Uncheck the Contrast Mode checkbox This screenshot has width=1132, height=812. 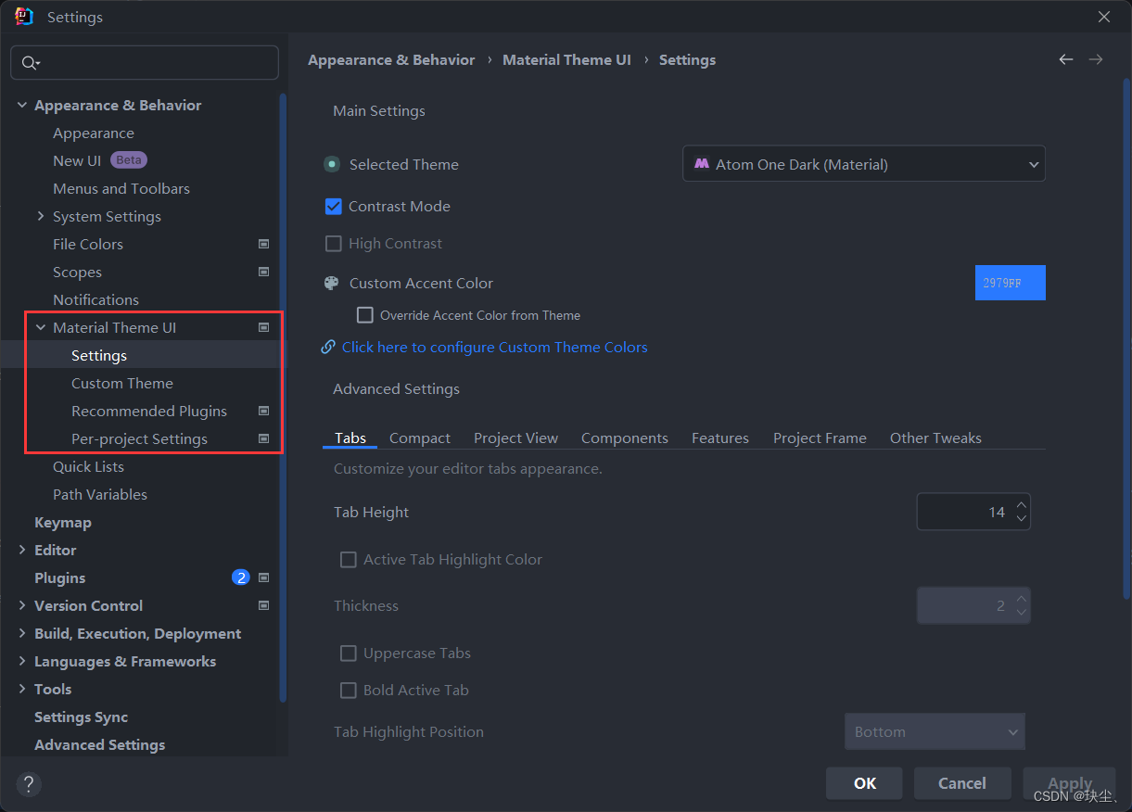(x=334, y=206)
